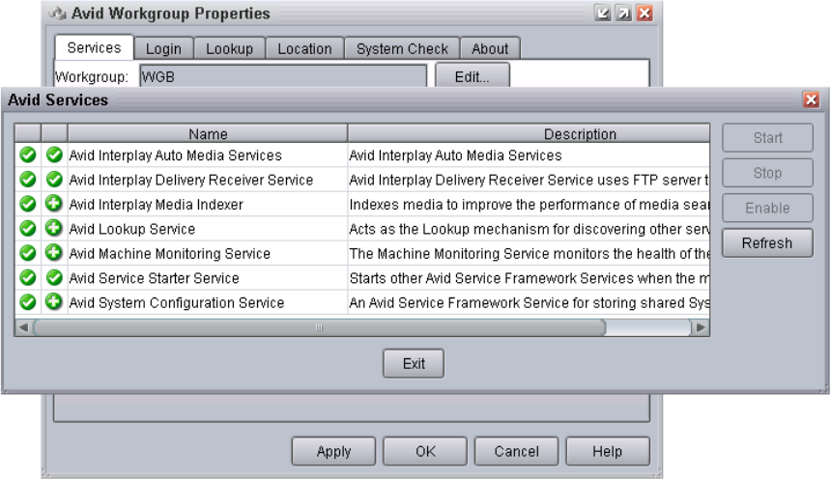Click description 'Starts other Avid Service Framework Services'
Viewport: 831px width, 480px height.
529,278
